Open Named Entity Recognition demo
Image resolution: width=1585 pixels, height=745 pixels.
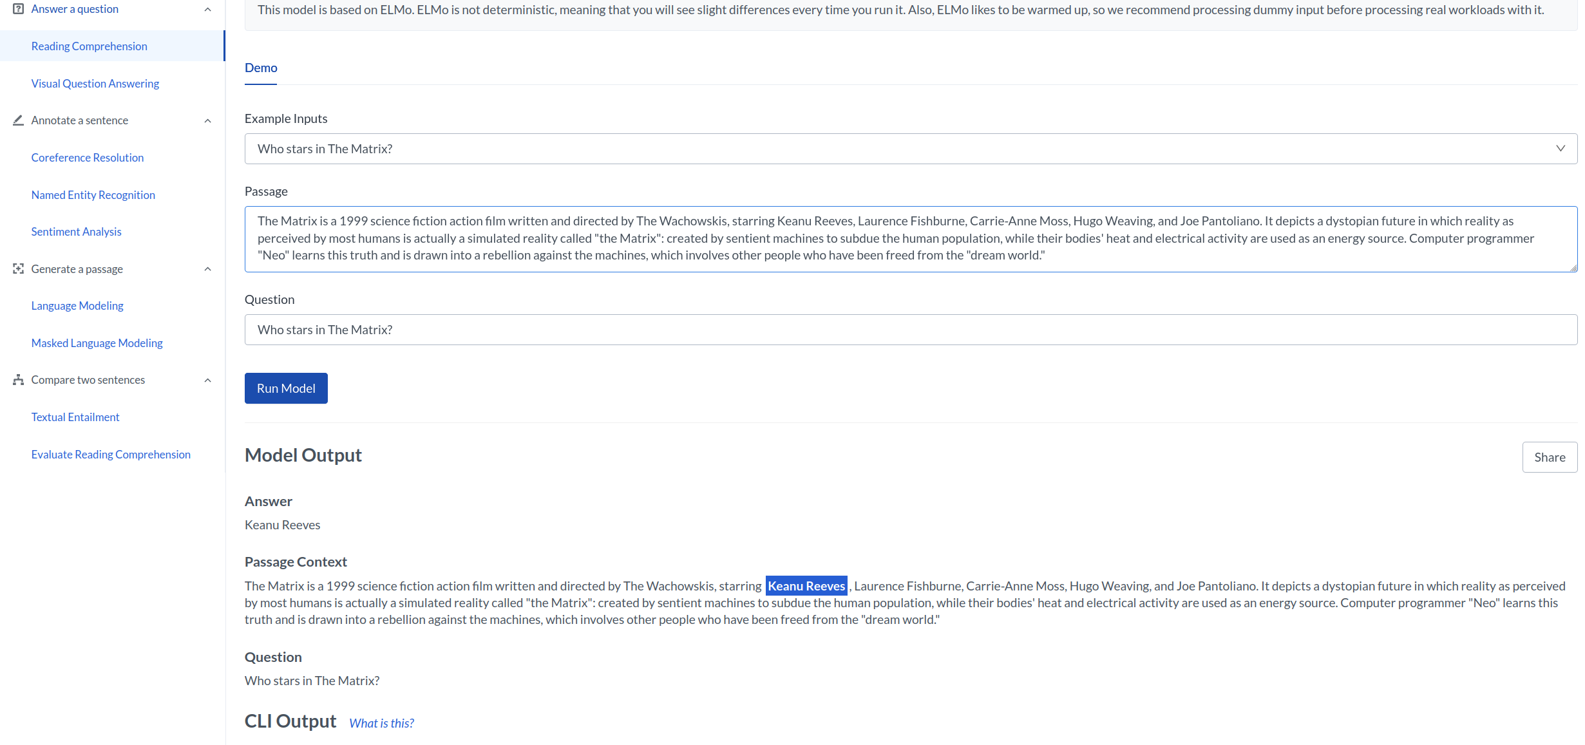click(93, 195)
